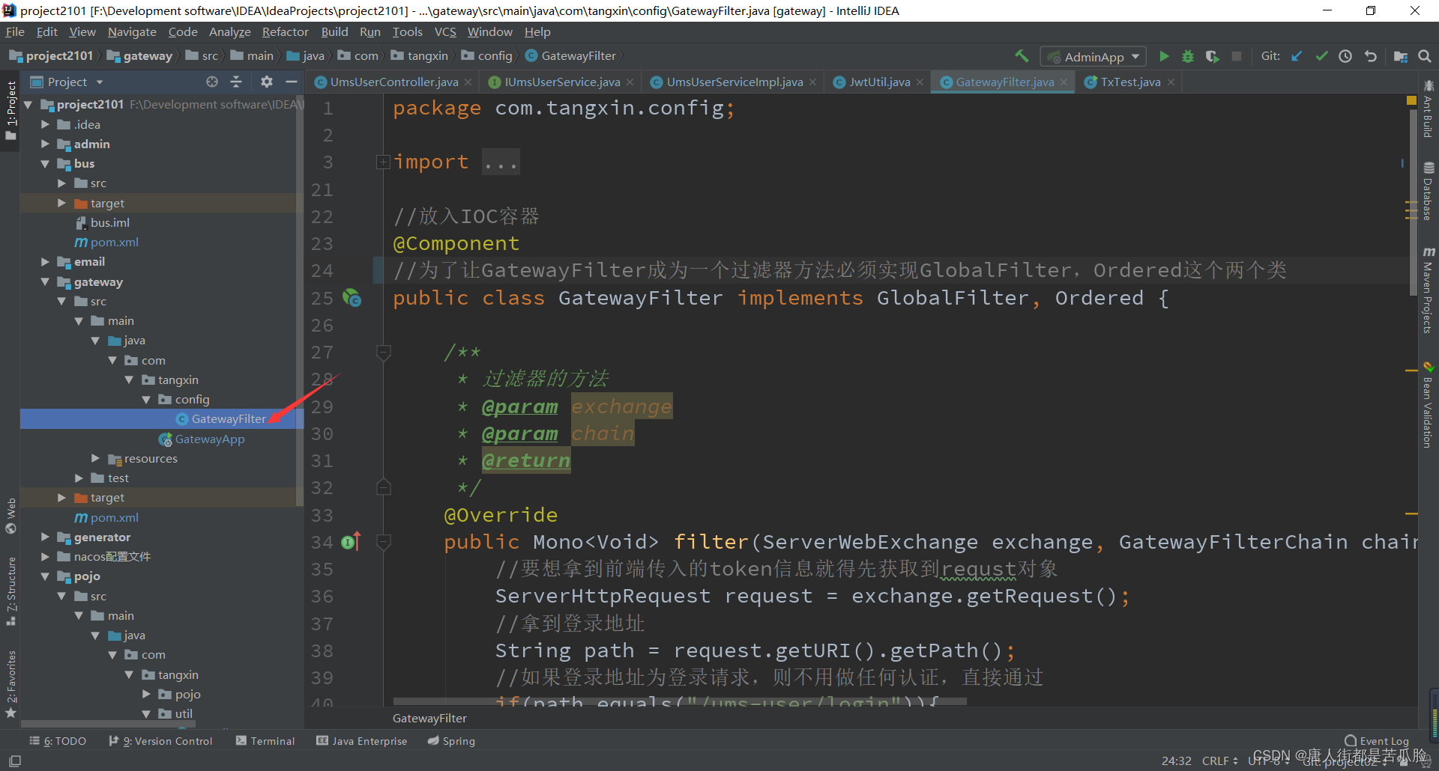Viewport: 1439px width, 771px height.
Task: Collapse all in Project panel
Action: click(236, 82)
